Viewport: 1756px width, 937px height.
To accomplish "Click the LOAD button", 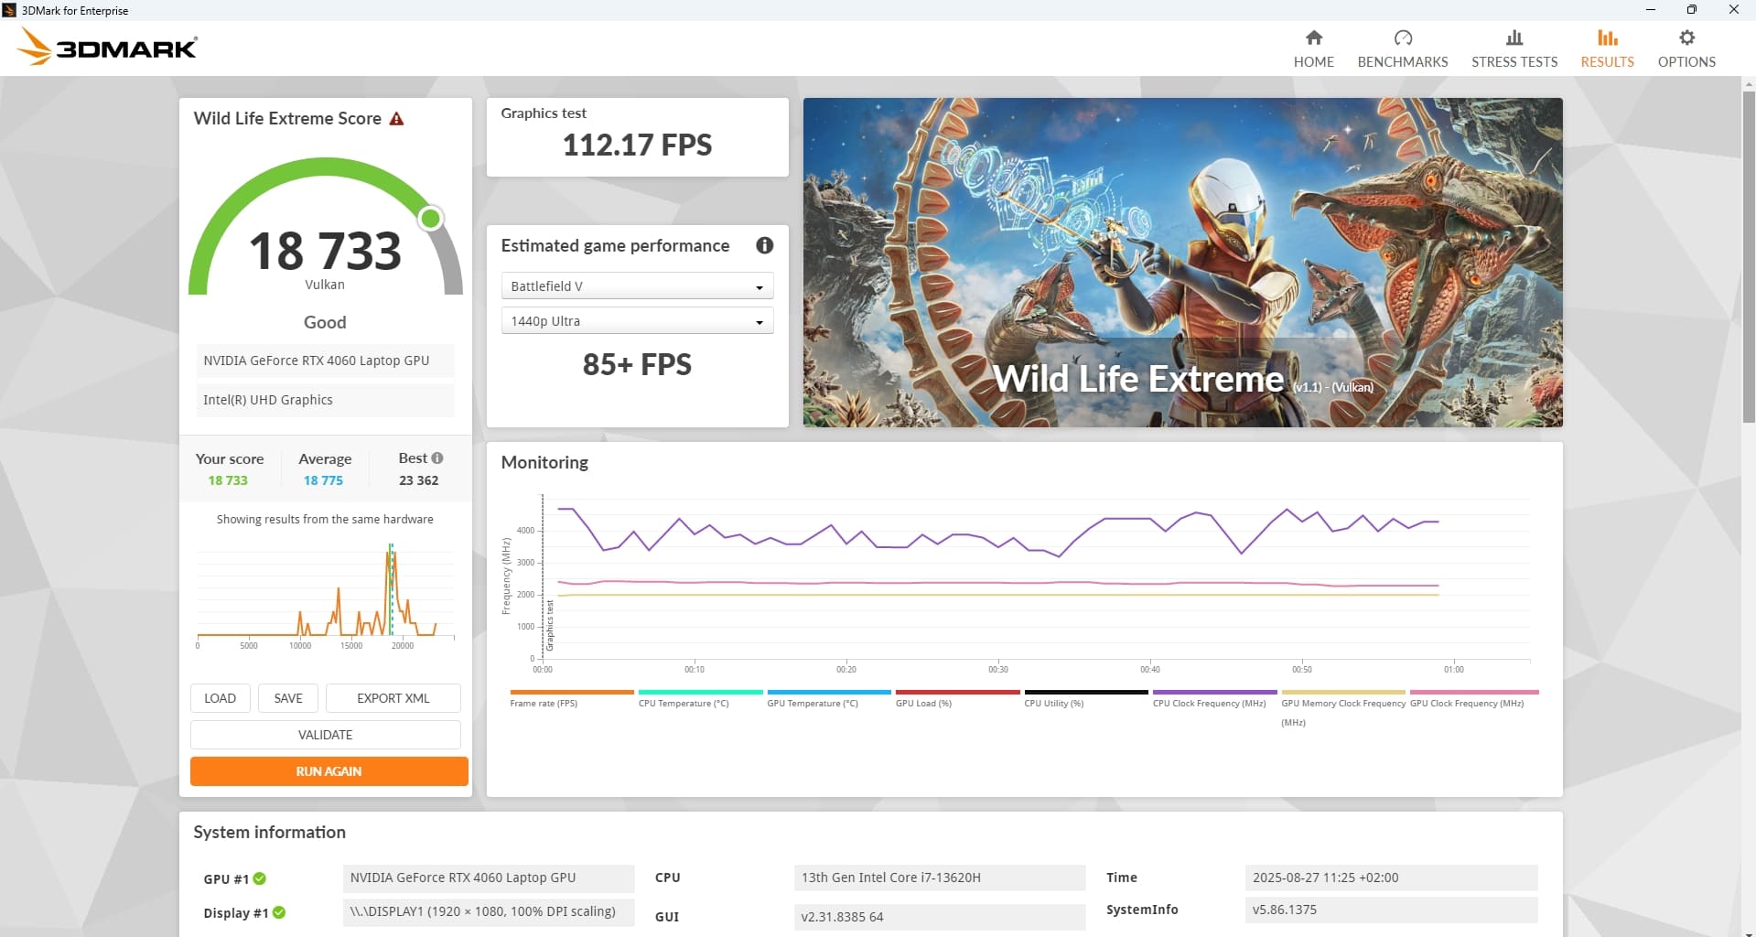I will coord(220,698).
